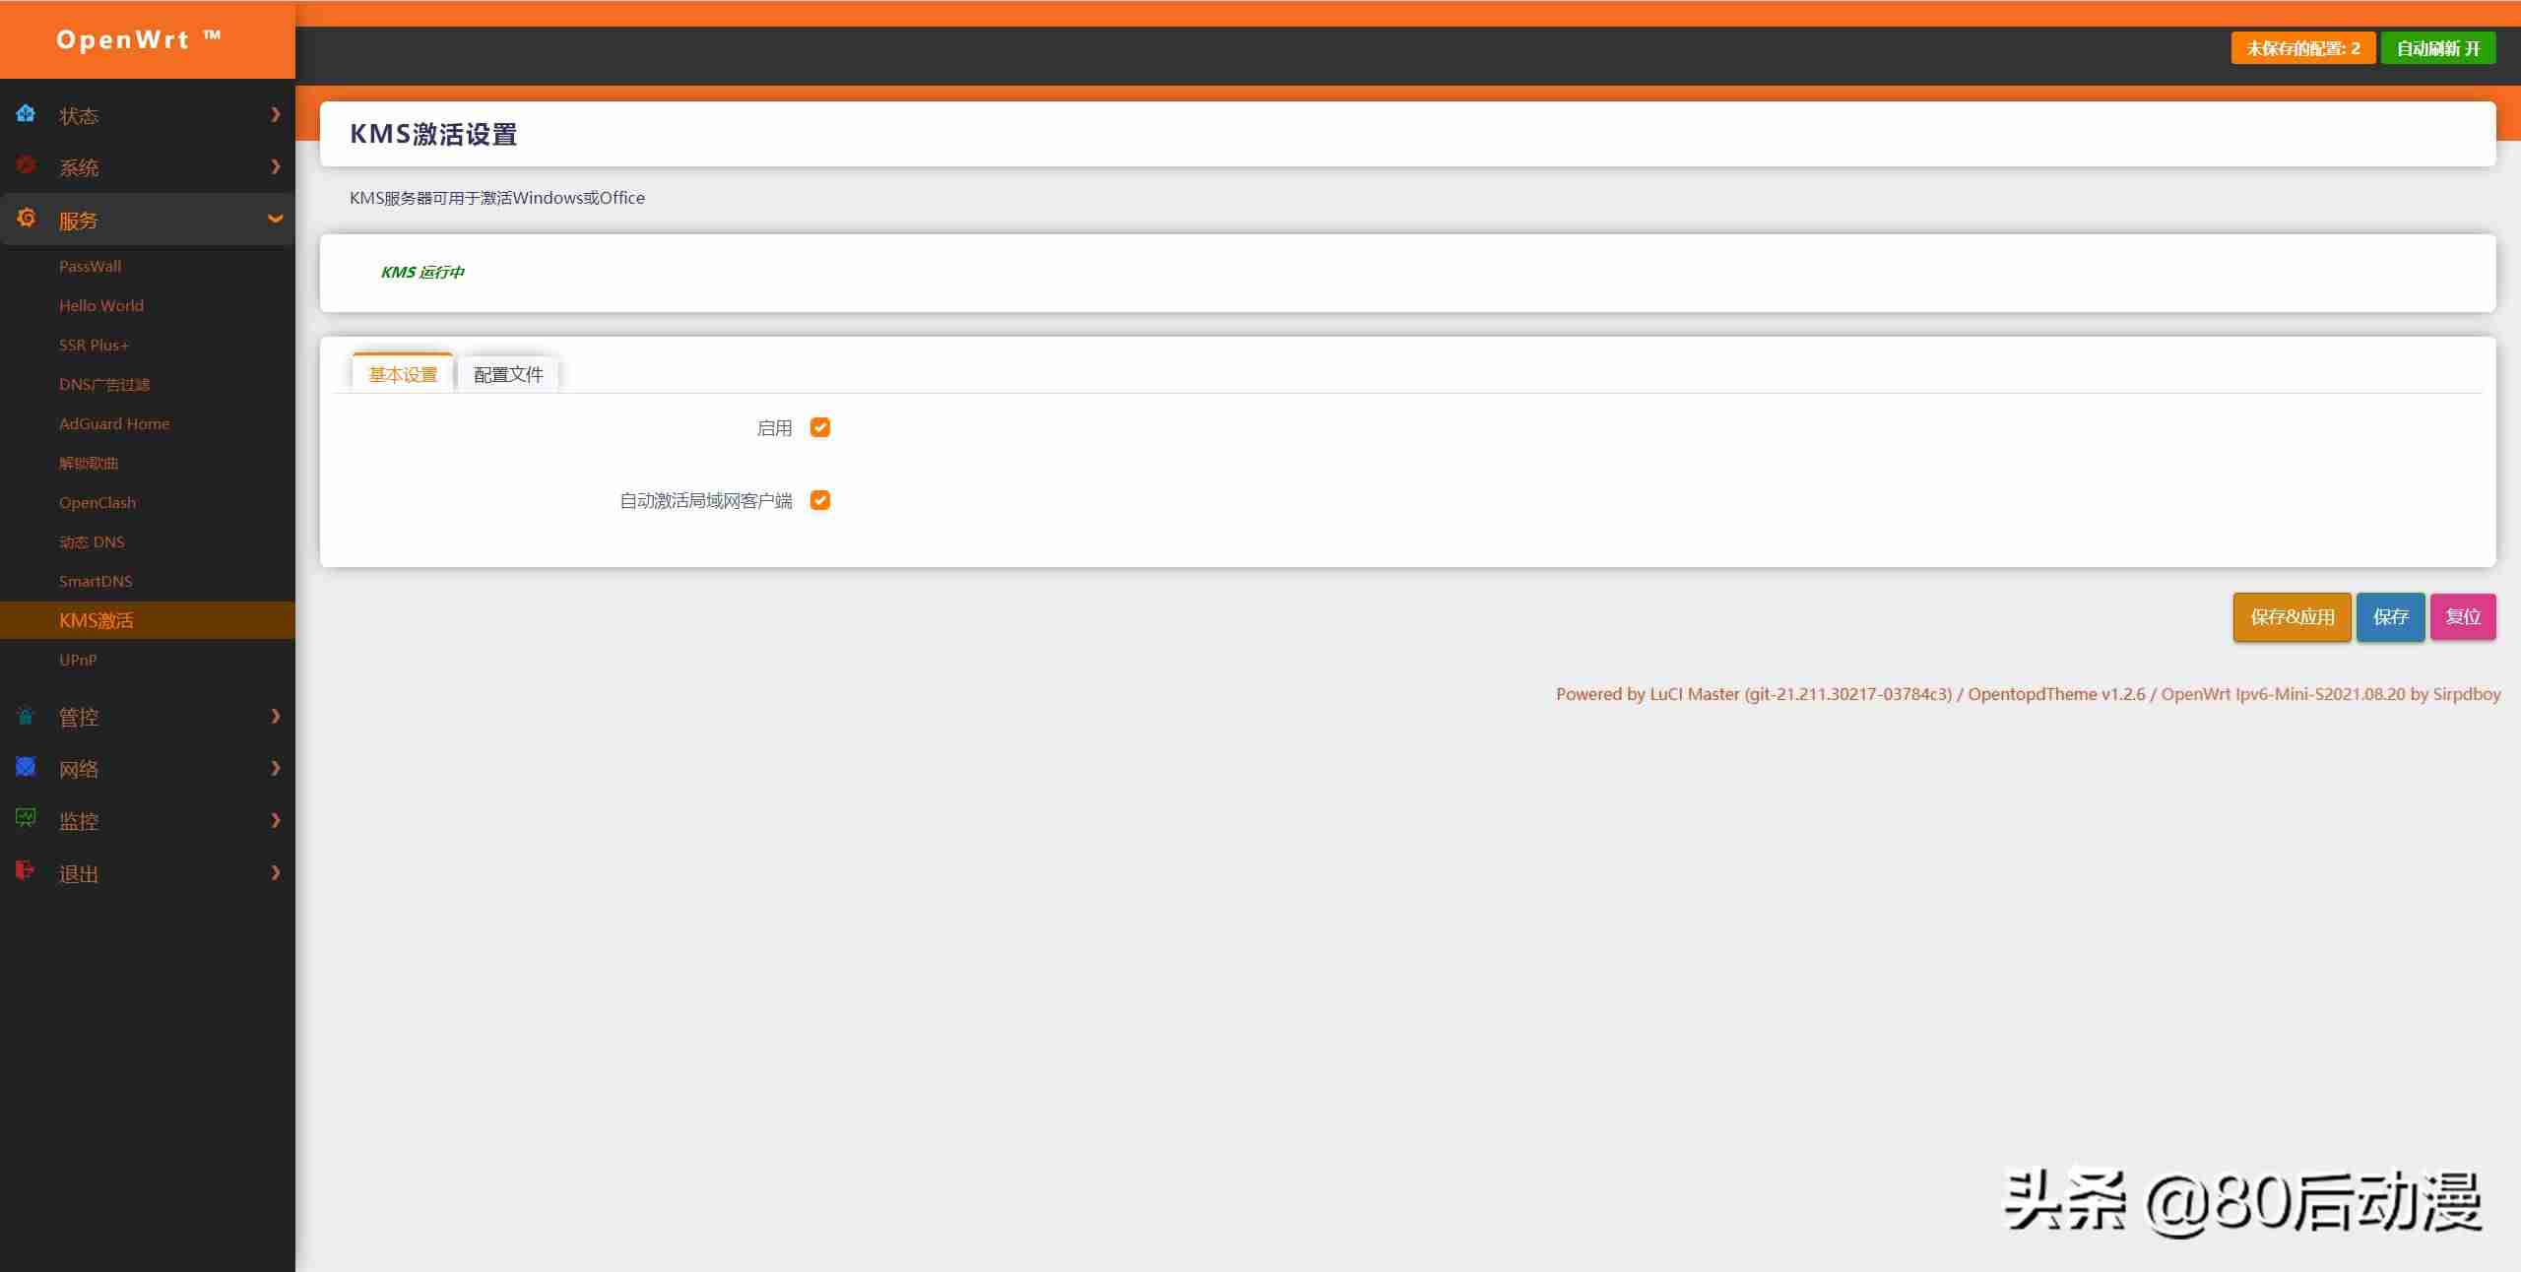Collapse the 服务 menu chevron
This screenshot has height=1272, width=2521.
tap(275, 219)
